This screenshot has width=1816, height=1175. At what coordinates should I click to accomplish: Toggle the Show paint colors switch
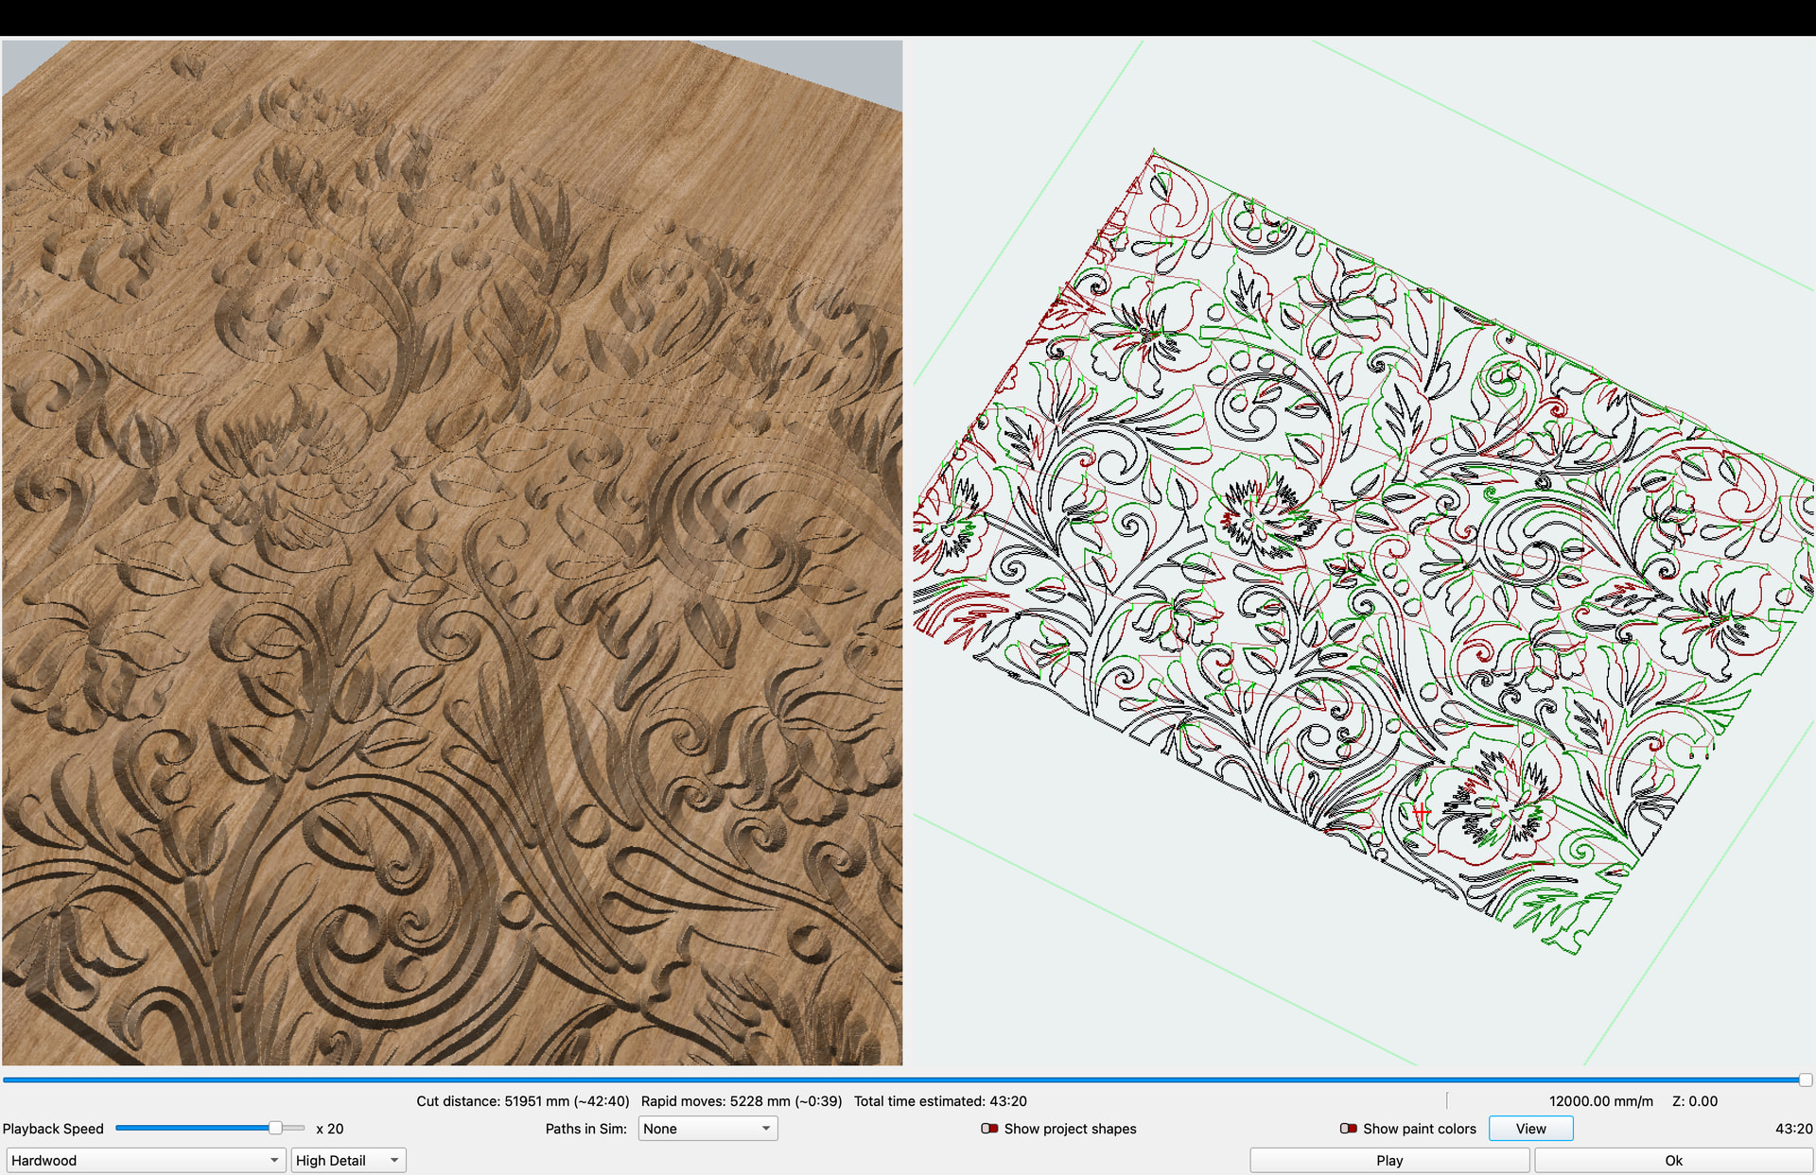coord(1348,1129)
